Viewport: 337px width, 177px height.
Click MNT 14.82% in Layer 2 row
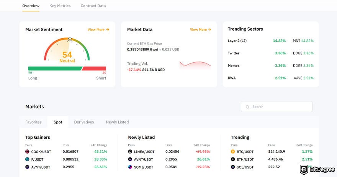tap(303, 41)
